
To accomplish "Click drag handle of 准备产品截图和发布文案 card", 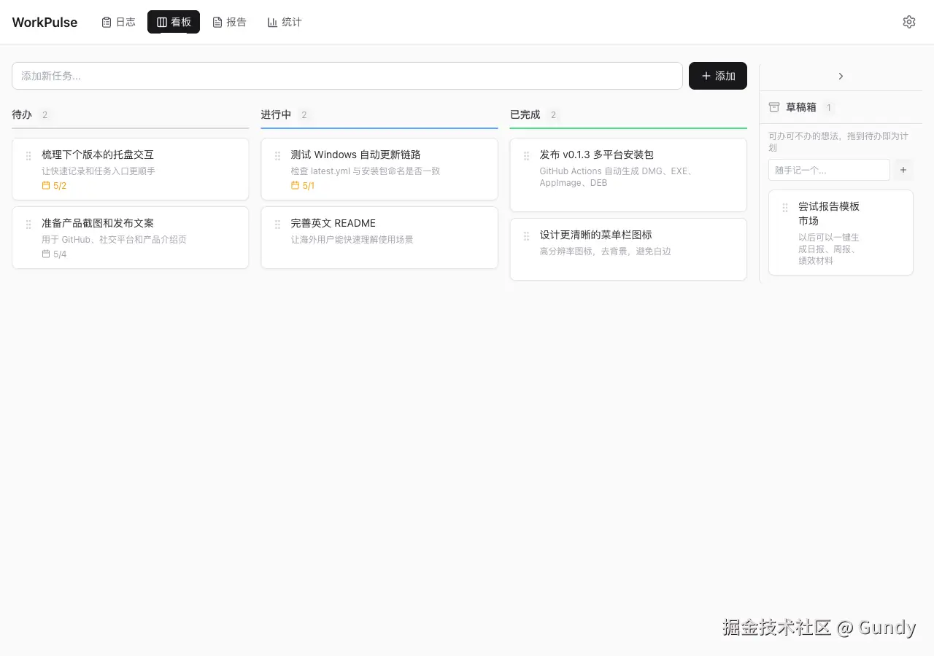I will (x=28, y=224).
